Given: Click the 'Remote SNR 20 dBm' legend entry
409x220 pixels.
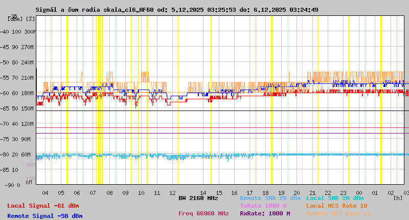Looking at the screenshot, I should (x=270, y=198).
